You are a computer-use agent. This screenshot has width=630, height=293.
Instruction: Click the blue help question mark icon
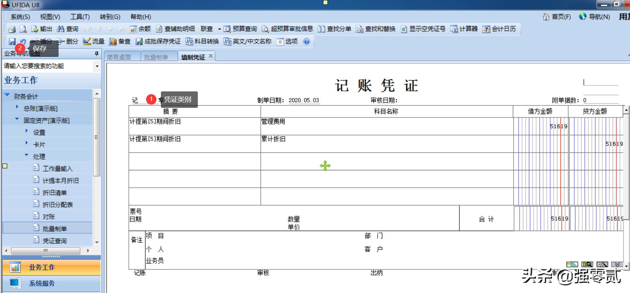(x=307, y=41)
